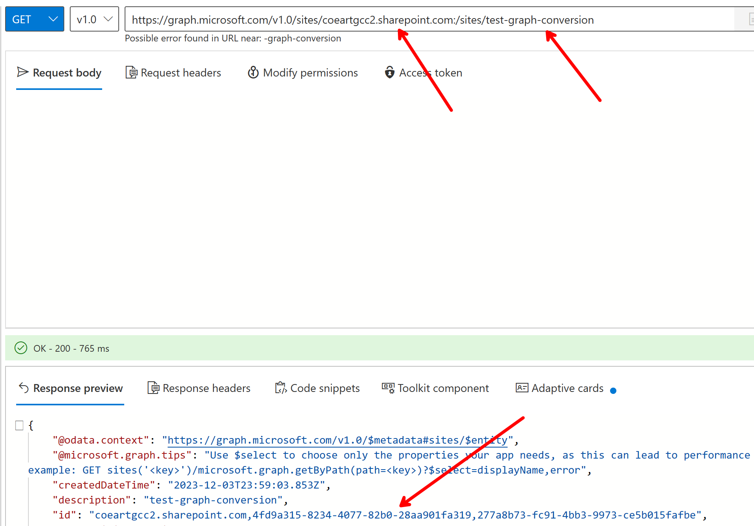Click the blue dot next to Adaptive cards
This screenshot has width=754, height=526.
[613, 391]
